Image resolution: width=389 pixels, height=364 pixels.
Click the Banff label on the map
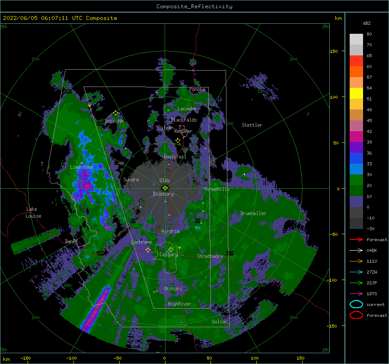pos(71,242)
